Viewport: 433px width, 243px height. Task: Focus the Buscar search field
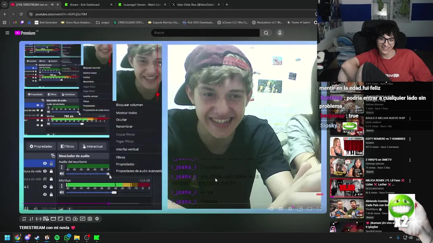205,33
